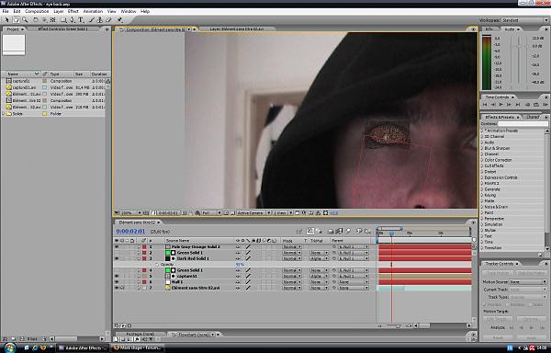
Task: Select the Rotation tool
Action: [x=36, y=20]
